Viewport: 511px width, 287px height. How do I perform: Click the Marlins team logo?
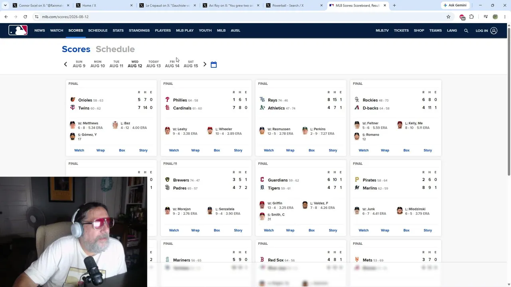point(357,188)
